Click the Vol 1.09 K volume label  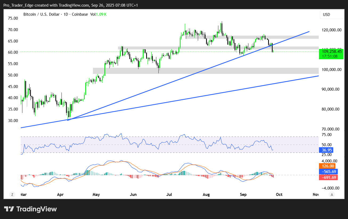tap(98, 14)
